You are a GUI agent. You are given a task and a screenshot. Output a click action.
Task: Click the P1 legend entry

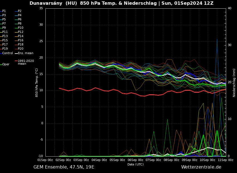4,11
